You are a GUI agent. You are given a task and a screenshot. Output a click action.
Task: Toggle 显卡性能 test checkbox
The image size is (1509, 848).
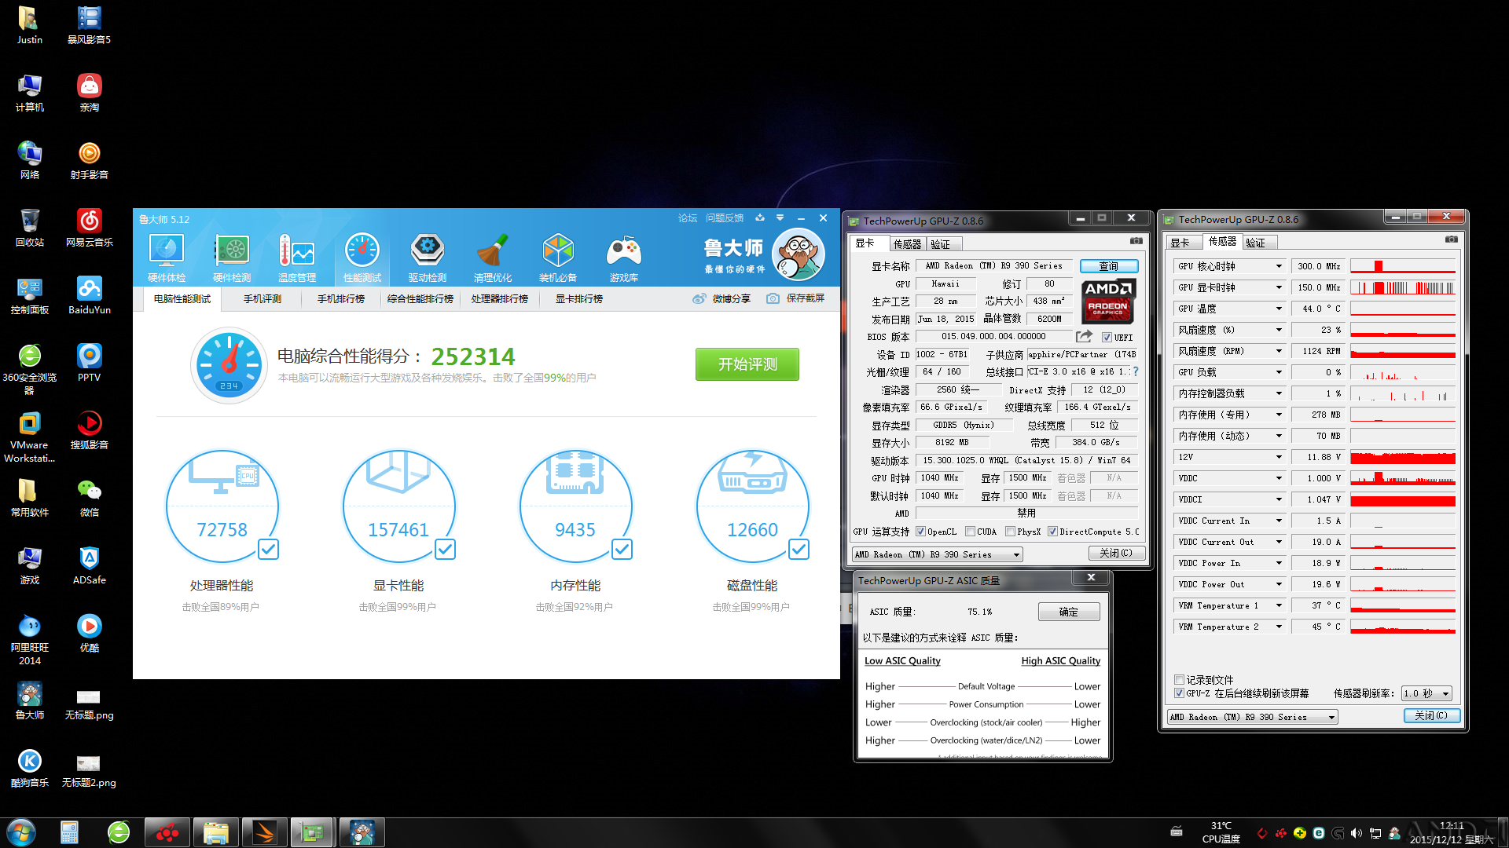pos(445,549)
